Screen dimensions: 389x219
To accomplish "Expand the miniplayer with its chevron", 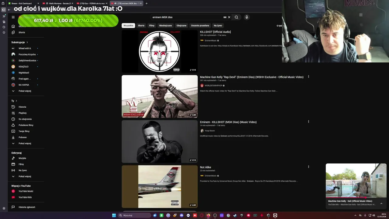I will (381, 203).
